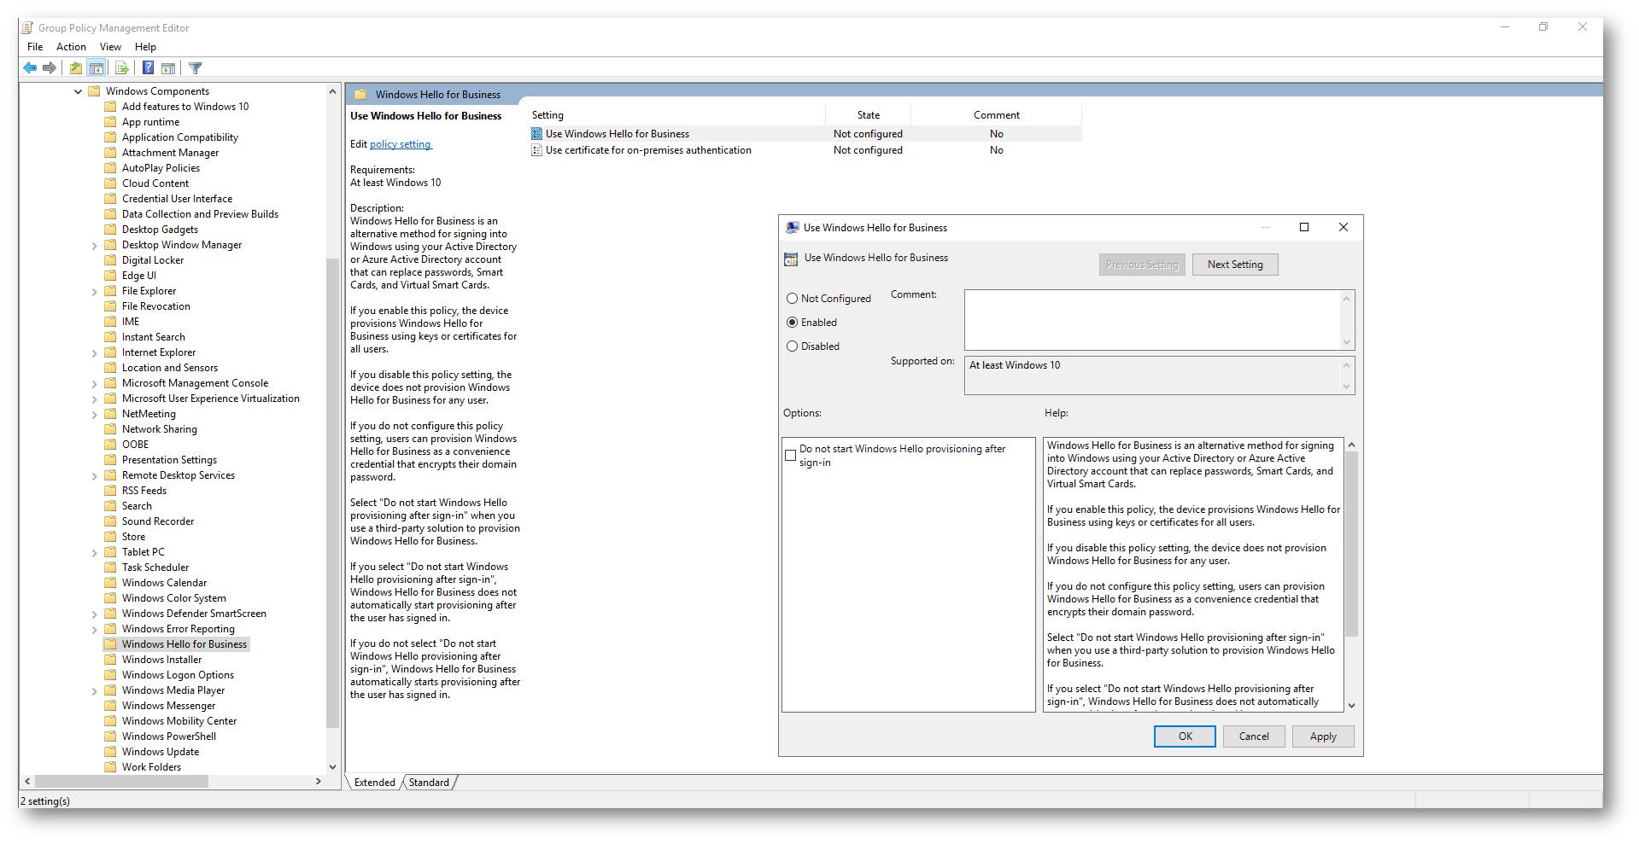Click the Next Setting button
Image resolution: width=1639 pixels, height=844 pixels.
1235,265
